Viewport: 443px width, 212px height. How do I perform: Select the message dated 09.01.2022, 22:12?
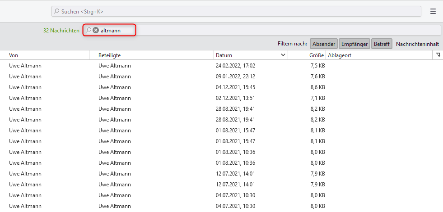coord(221,77)
